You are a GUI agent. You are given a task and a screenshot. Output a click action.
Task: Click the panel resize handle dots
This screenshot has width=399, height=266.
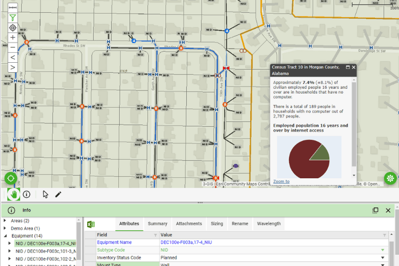pyautogui.click(x=200, y=203)
